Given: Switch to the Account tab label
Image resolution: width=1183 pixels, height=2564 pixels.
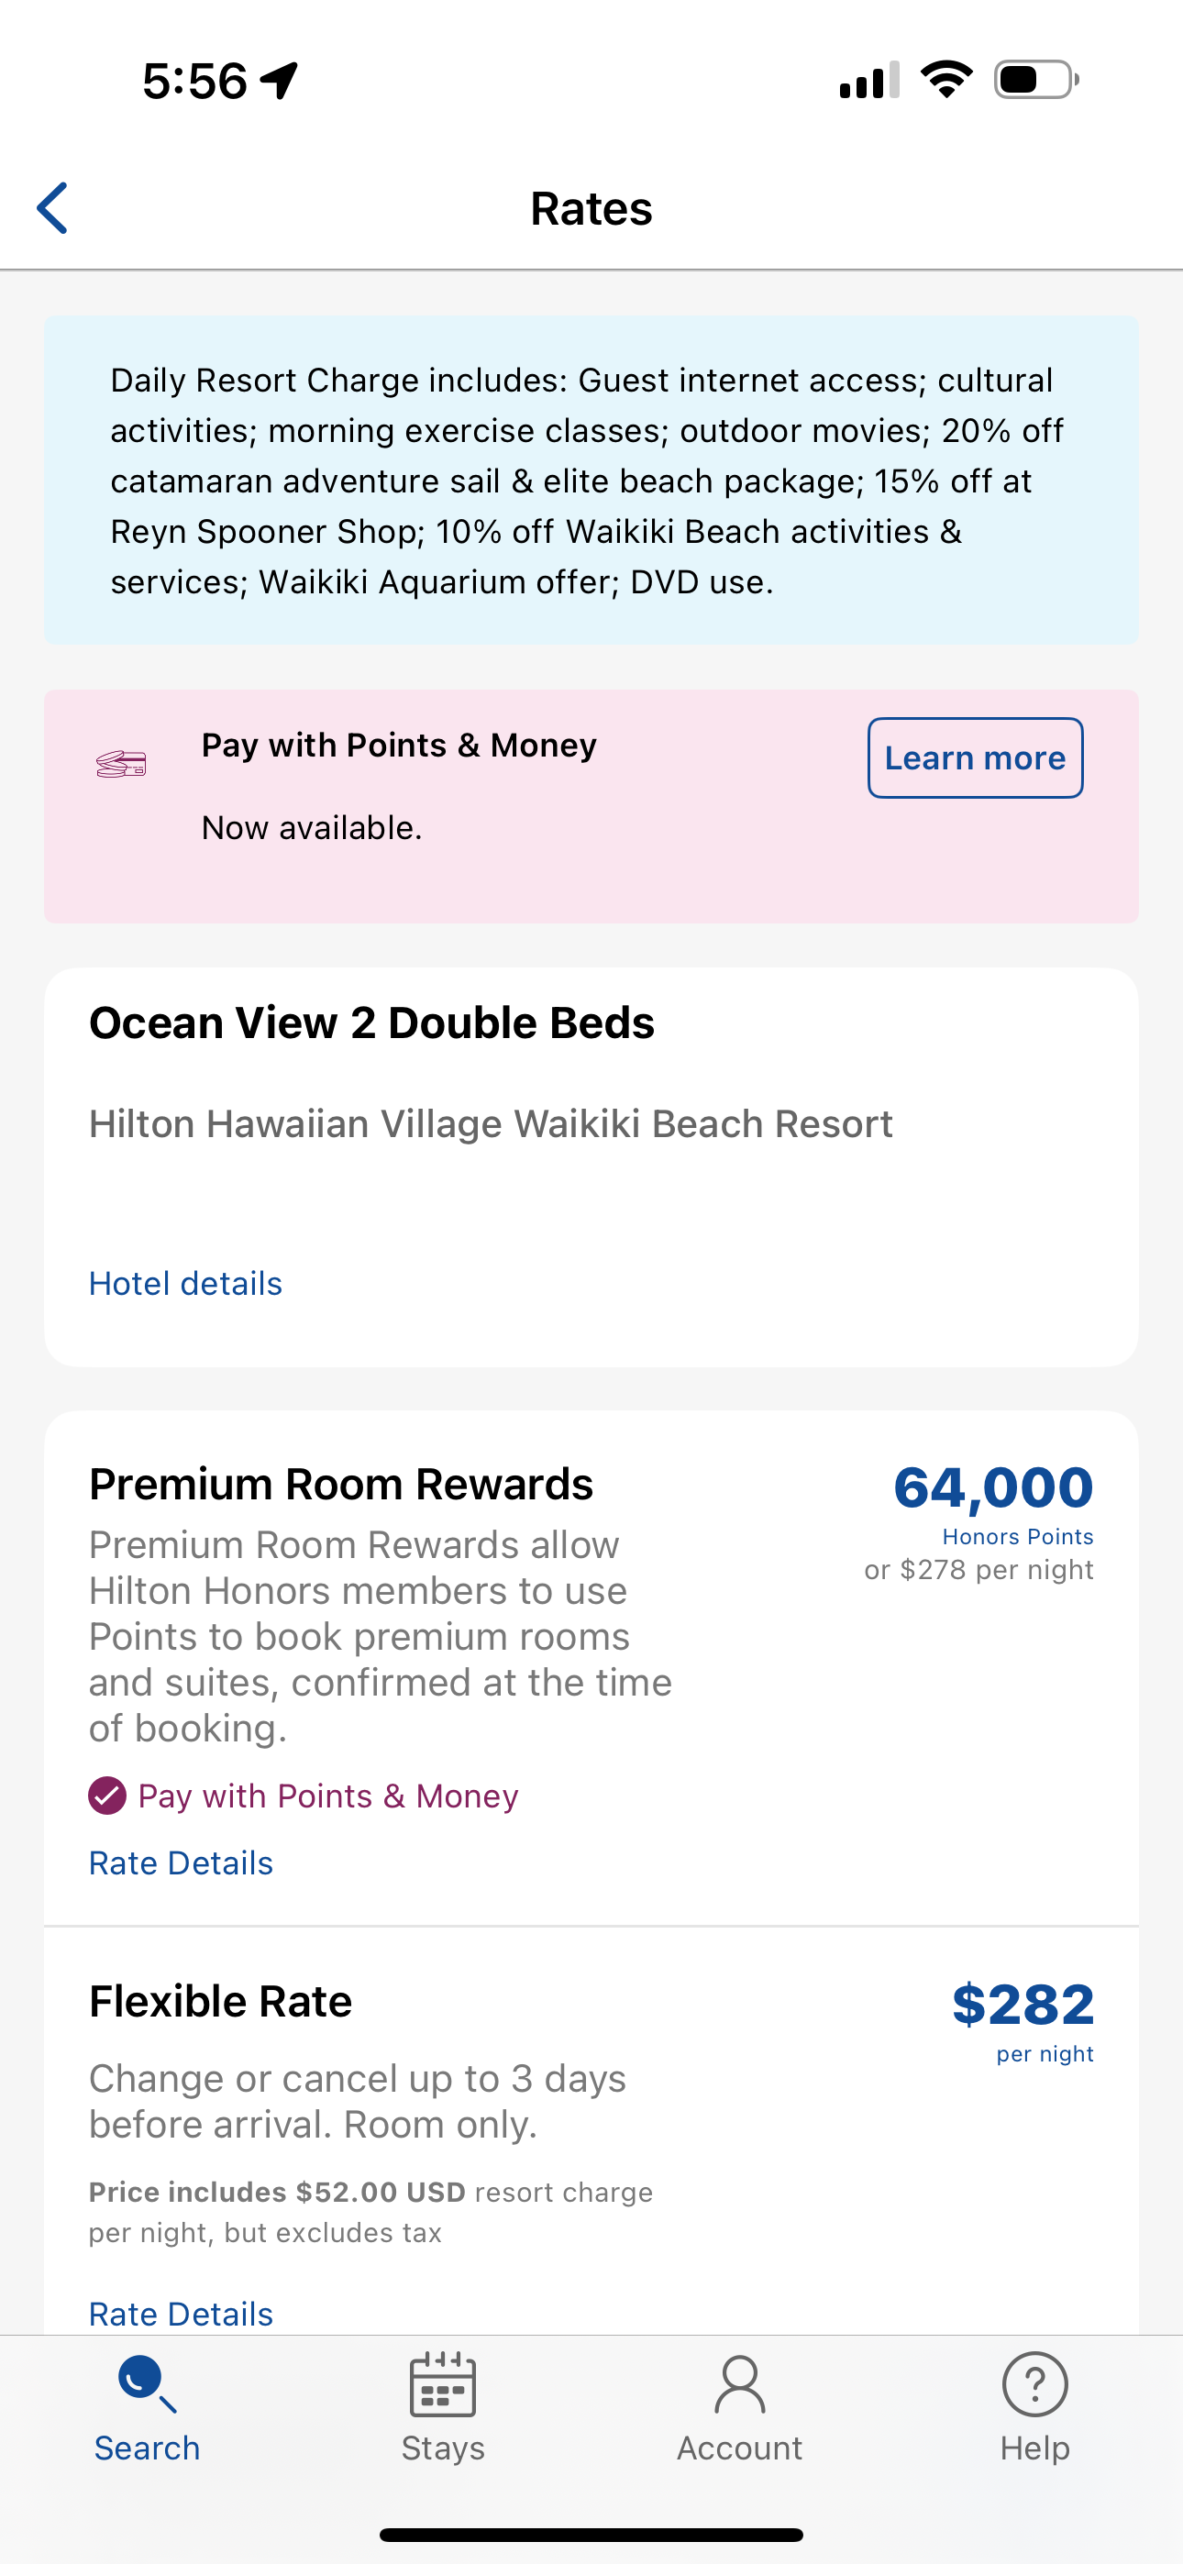Looking at the screenshot, I should pos(739,2448).
